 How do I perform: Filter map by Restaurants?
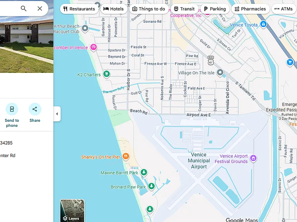point(79,9)
